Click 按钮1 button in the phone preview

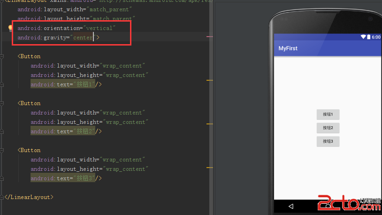click(x=328, y=115)
